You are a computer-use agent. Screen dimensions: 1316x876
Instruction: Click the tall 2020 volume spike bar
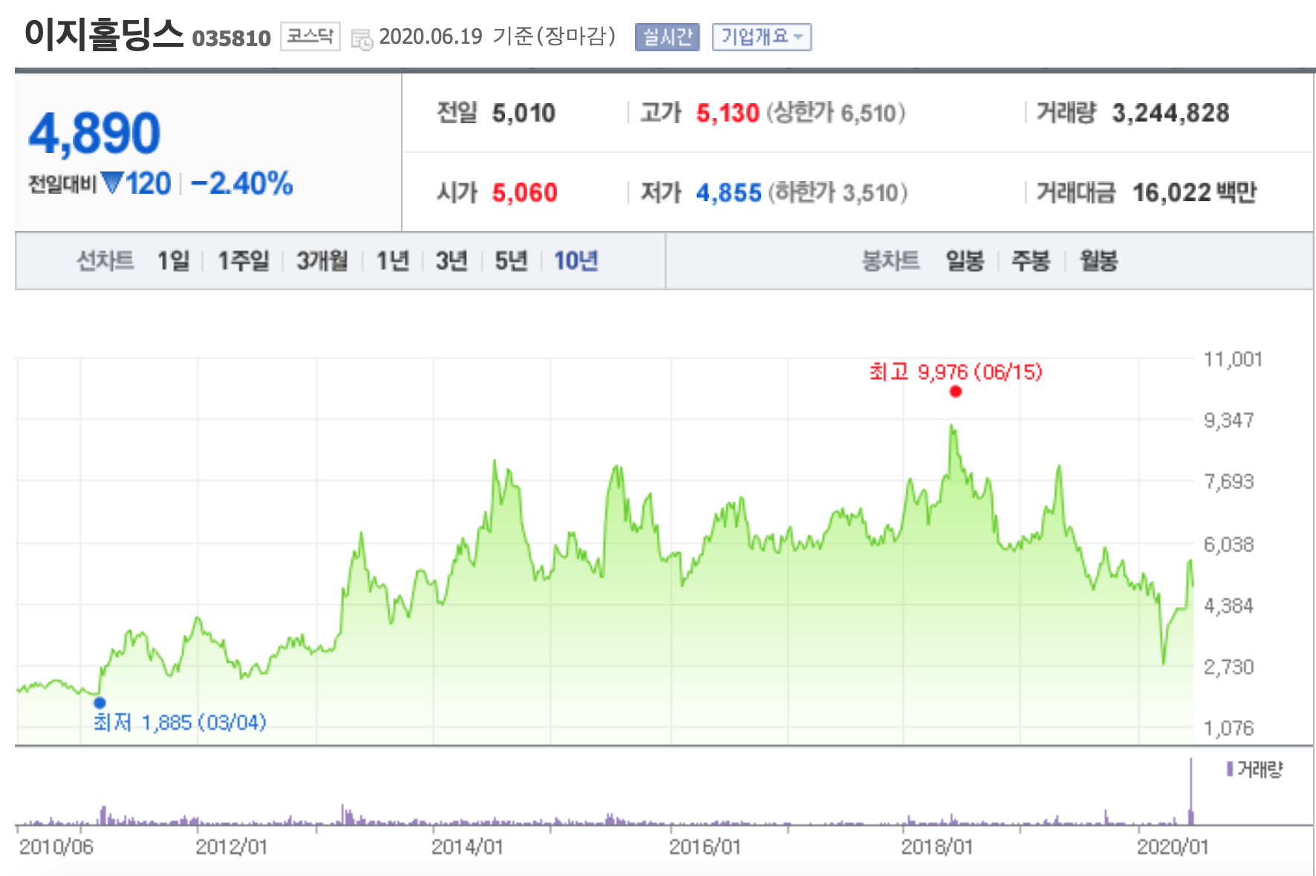[1191, 791]
